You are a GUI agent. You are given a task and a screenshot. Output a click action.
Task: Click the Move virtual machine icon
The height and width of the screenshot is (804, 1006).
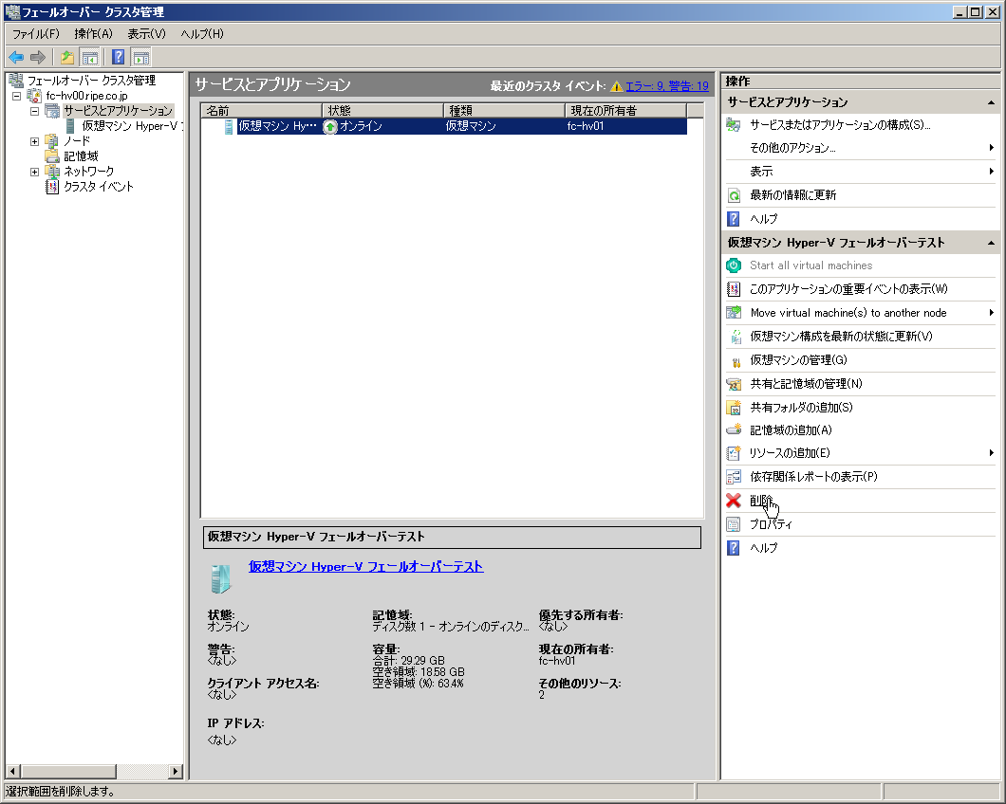click(x=734, y=313)
